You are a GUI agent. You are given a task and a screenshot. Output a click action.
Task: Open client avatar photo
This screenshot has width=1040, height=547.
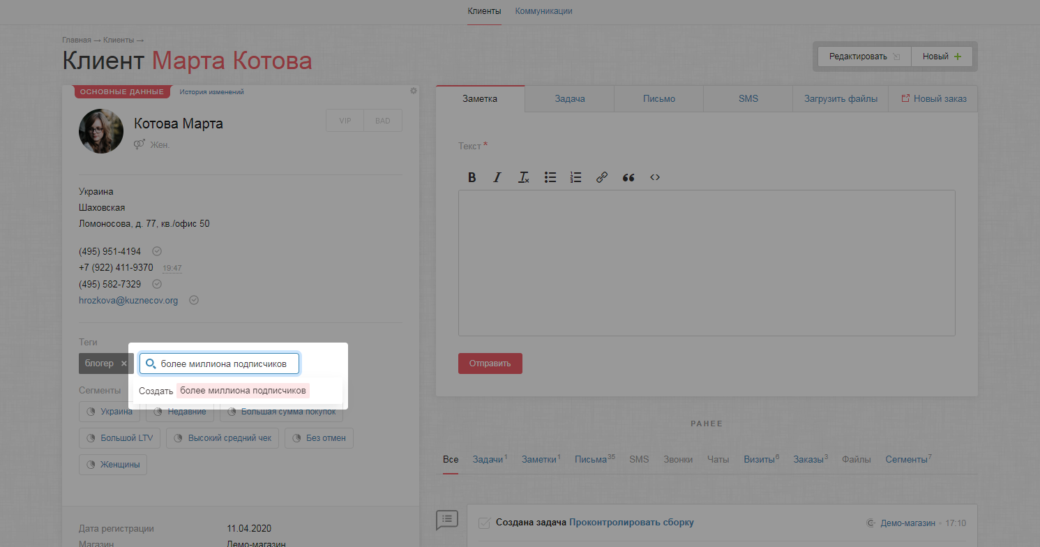(101, 131)
